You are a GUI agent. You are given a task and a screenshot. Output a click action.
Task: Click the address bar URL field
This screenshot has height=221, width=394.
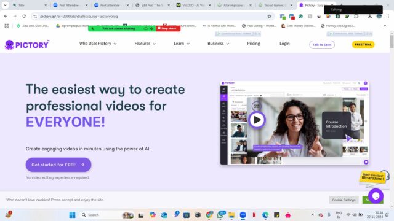coord(151,17)
